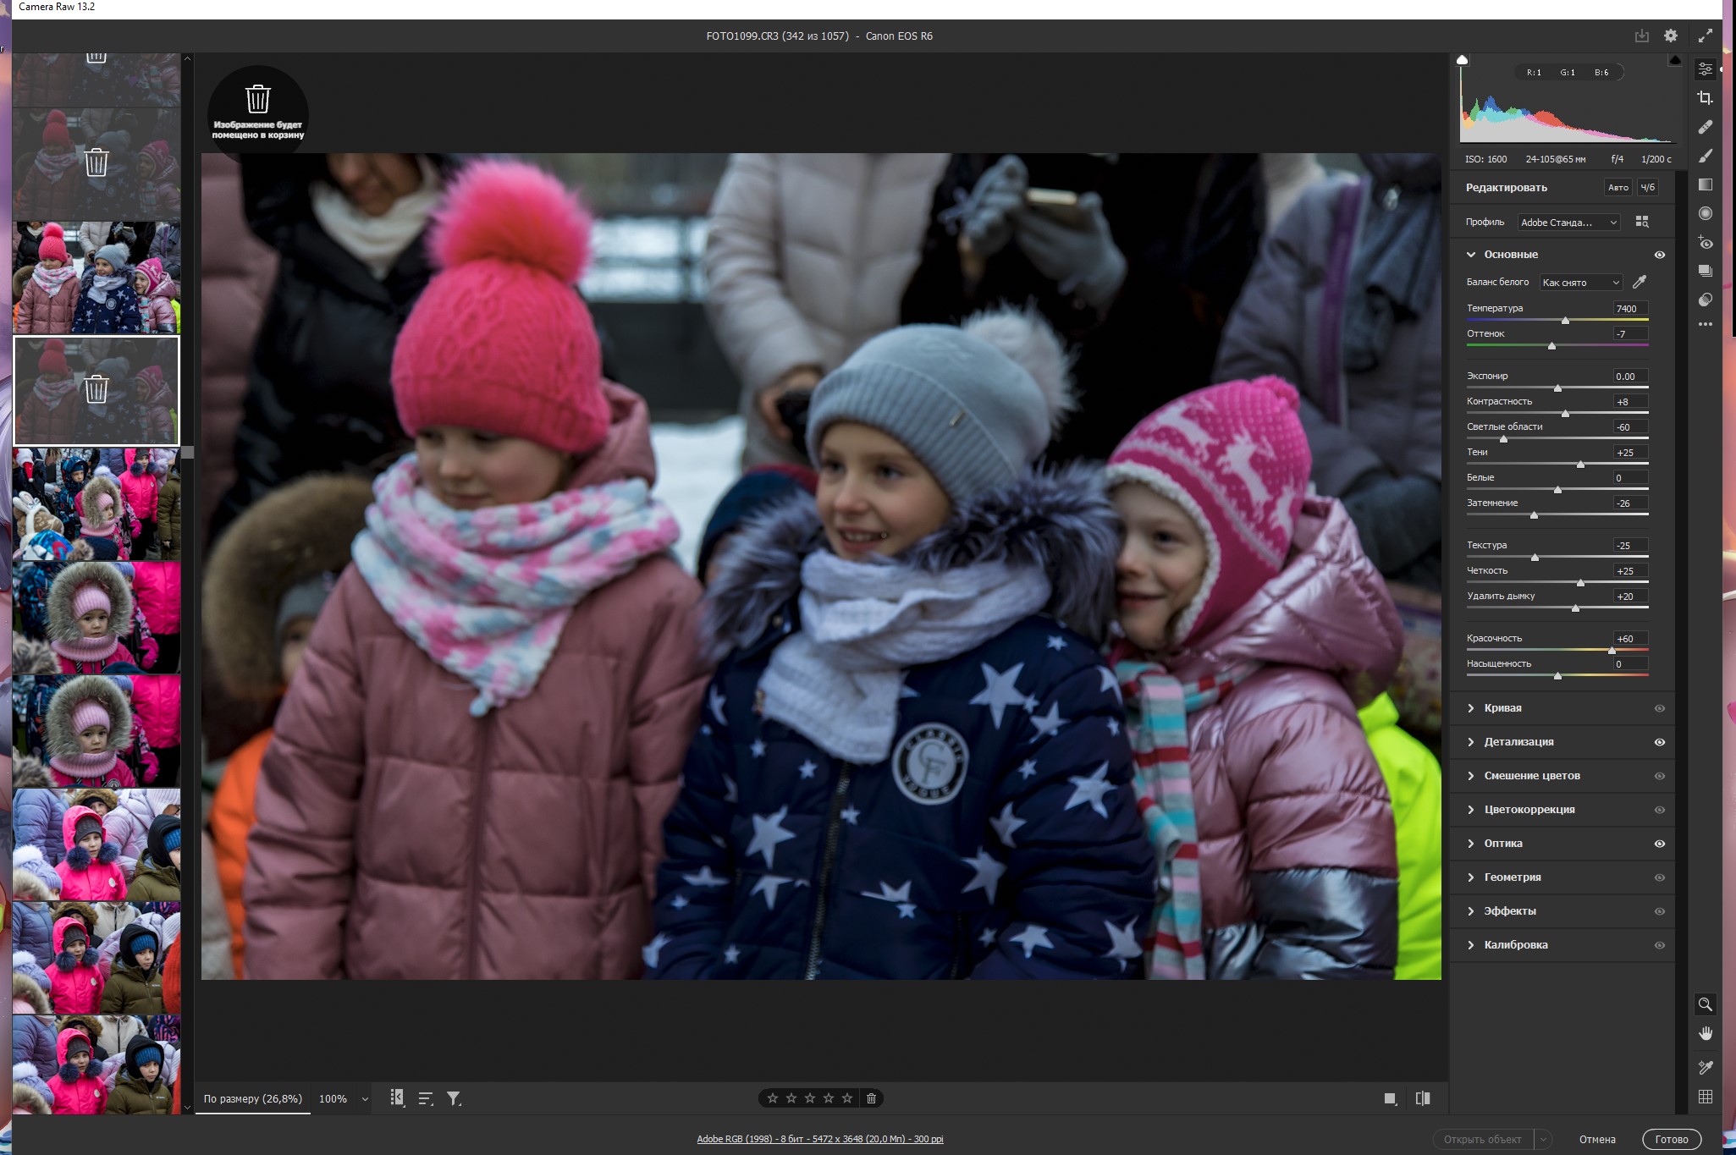Select the Spot Removal healing tool
Image resolution: width=1736 pixels, height=1155 pixels.
(x=1705, y=127)
